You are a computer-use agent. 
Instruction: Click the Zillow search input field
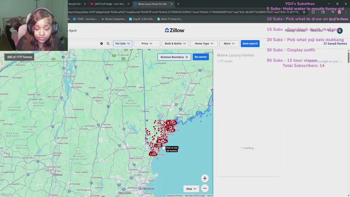pyautogui.click(x=83, y=44)
